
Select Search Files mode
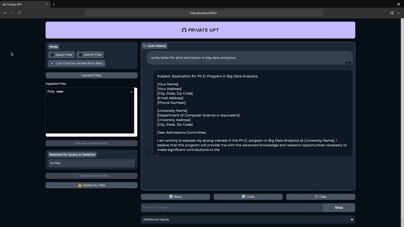coord(90,55)
